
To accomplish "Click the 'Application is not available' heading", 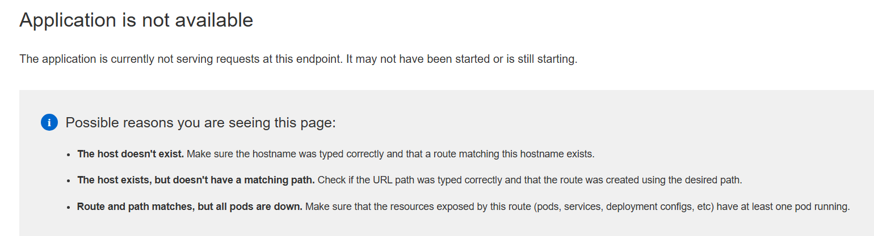I will coord(136,20).
